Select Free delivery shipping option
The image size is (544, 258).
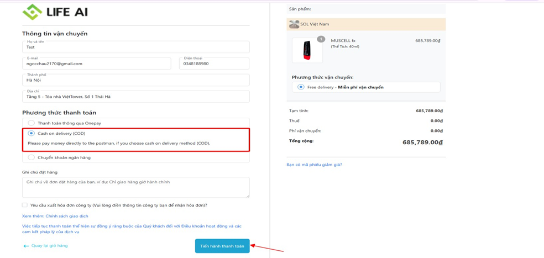[301, 87]
